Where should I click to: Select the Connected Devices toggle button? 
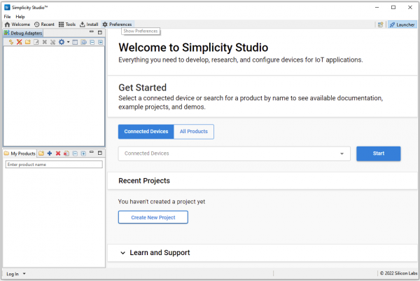tap(146, 131)
